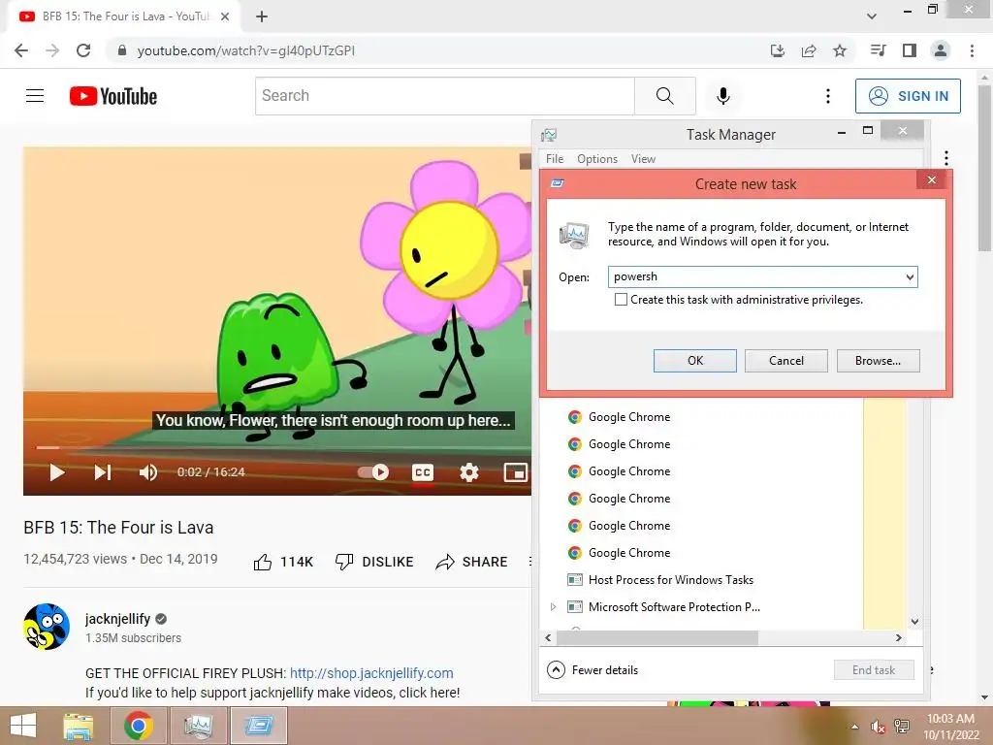Image resolution: width=993 pixels, height=745 pixels.
Task: Click the site lock icon in the address bar
Action: 122,50
